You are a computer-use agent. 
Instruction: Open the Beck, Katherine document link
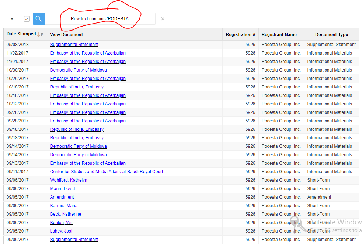(66, 214)
